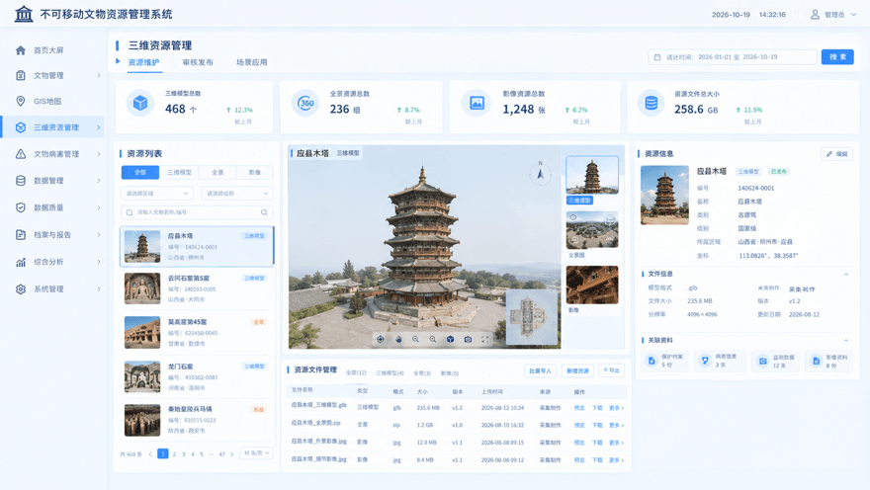
Task: Open the 监测数据 related material card
Action: 776,361
